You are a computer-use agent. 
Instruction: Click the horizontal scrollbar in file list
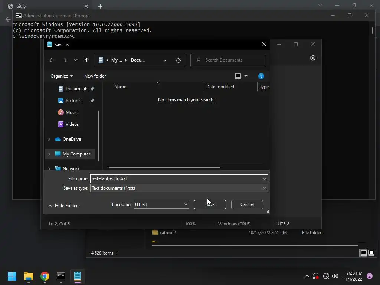coord(164,167)
